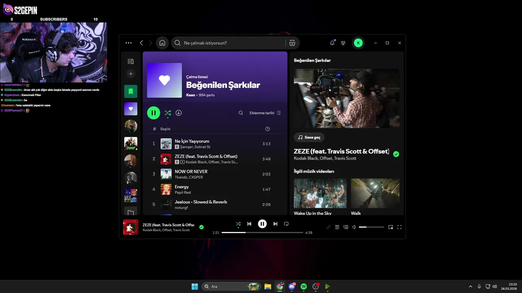Open the Browse icon in search bar
This screenshot has width=522, height=293.
(292, 43)
